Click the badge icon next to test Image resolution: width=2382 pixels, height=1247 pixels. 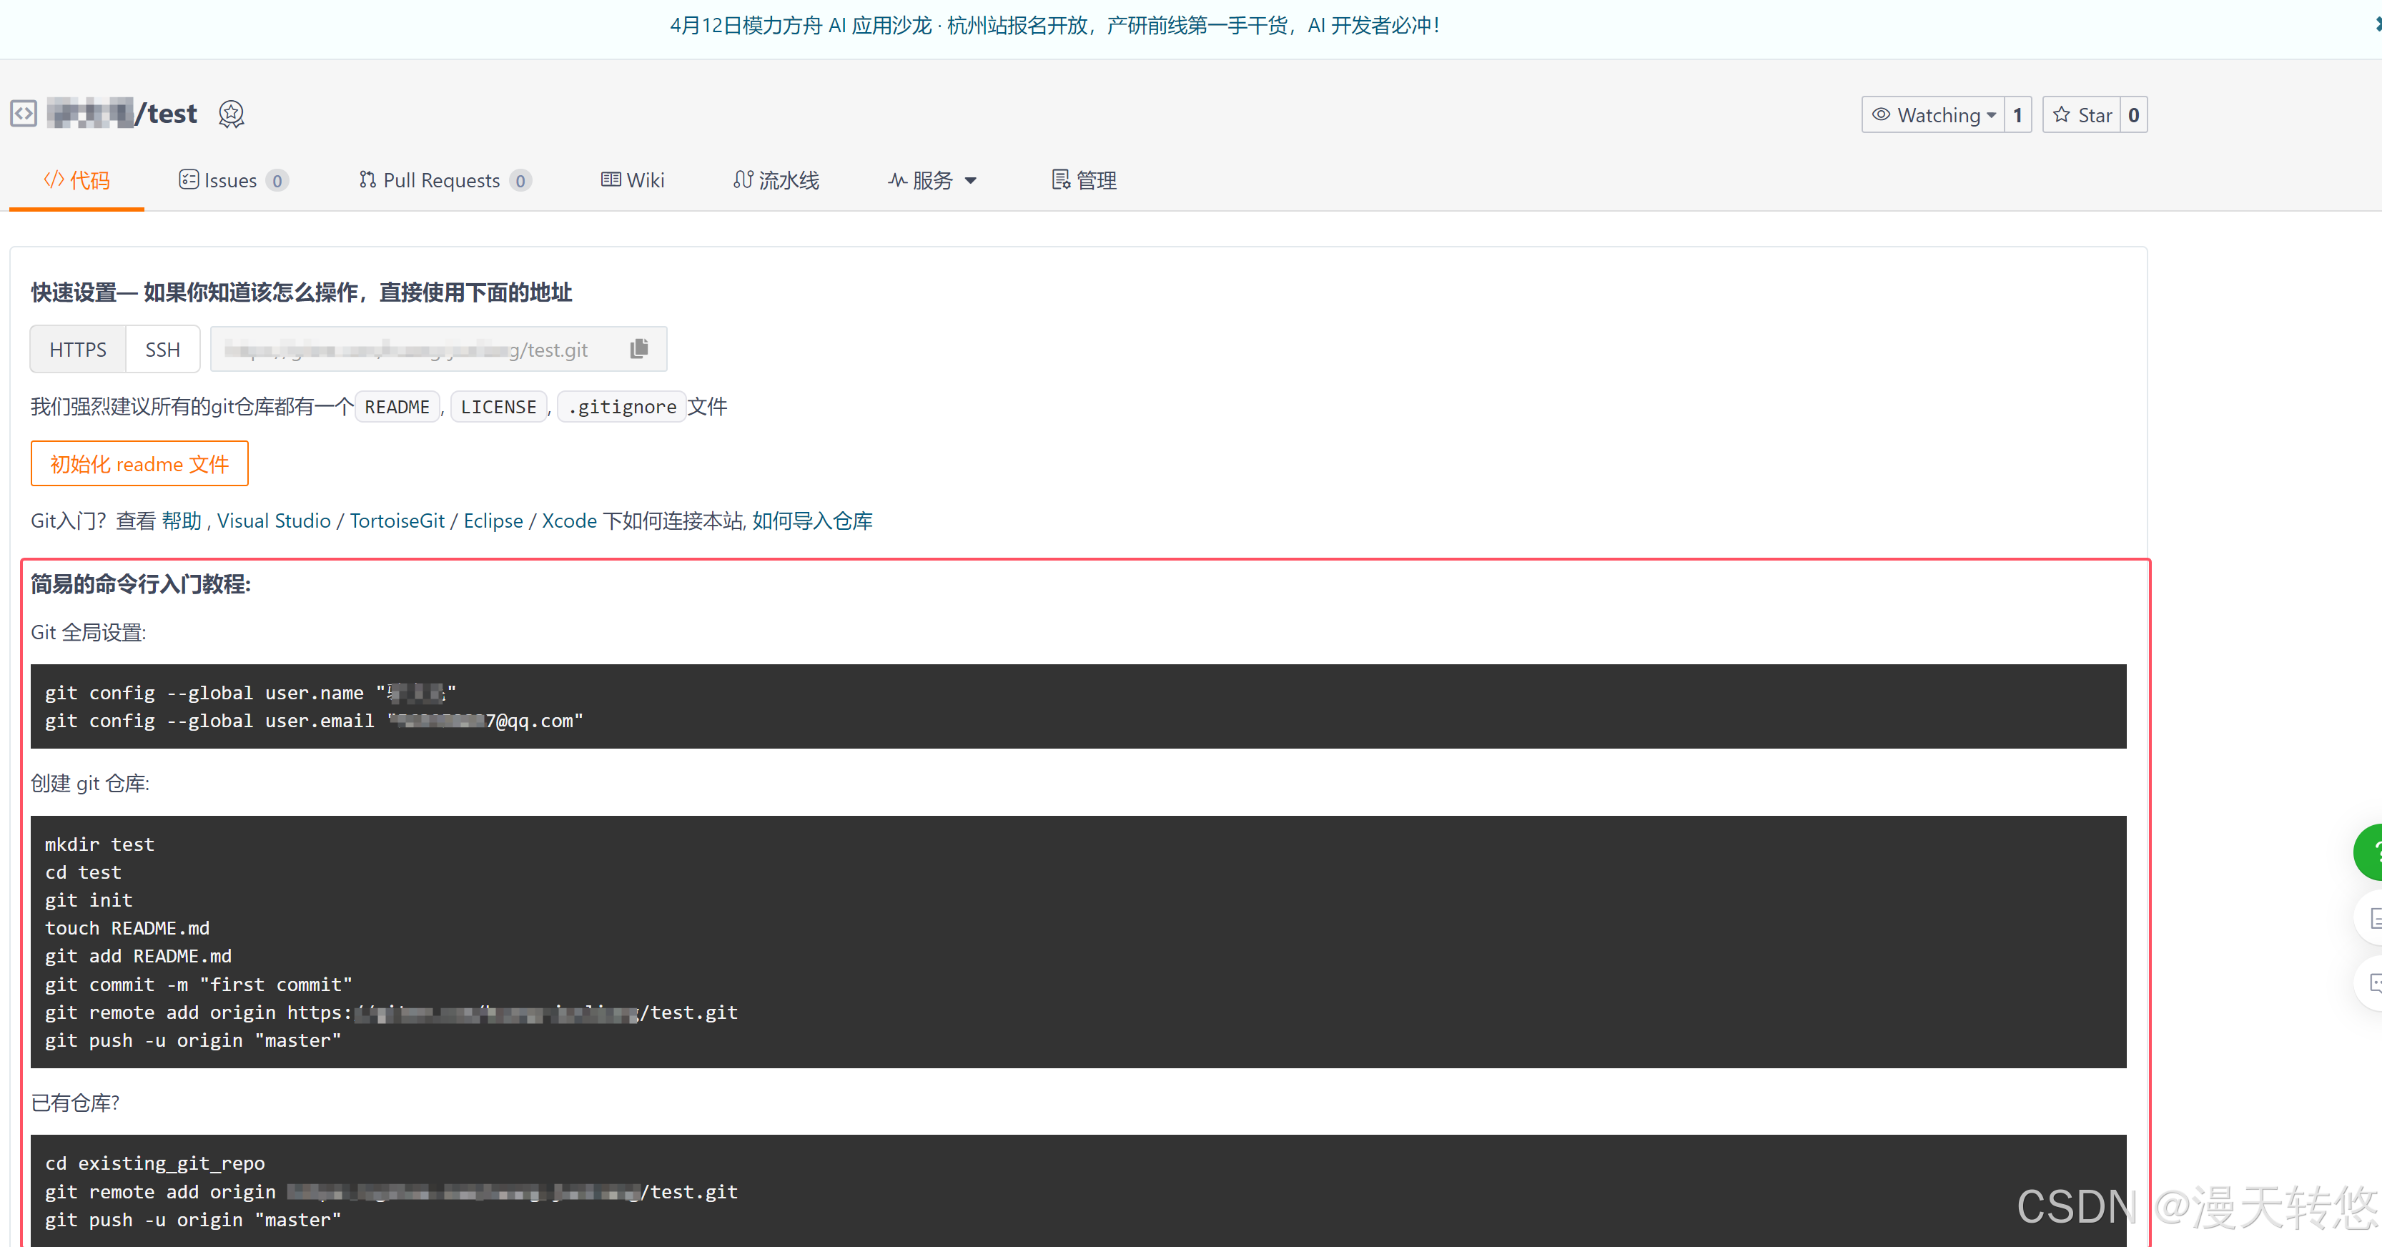coord(231,114)
